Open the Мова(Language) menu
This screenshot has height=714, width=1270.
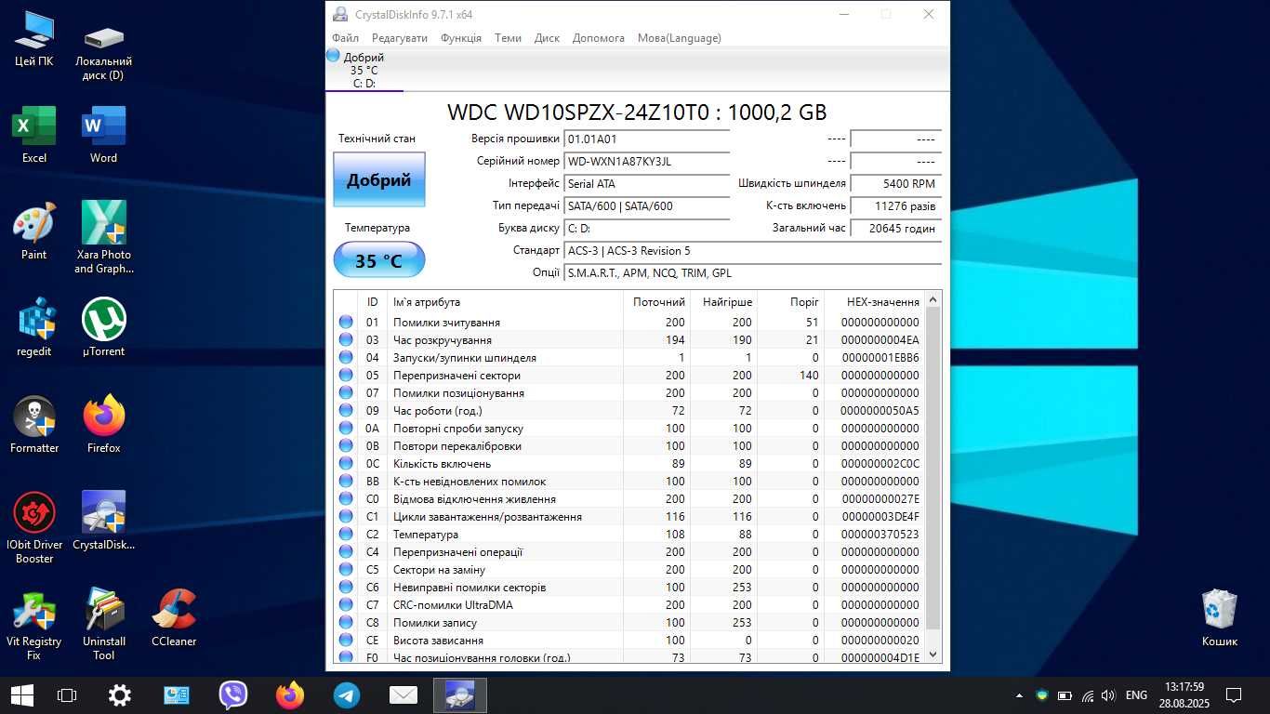coord(680,38)
